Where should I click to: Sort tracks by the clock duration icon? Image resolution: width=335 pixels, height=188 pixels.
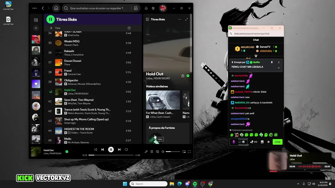click(x=129, y=28)
